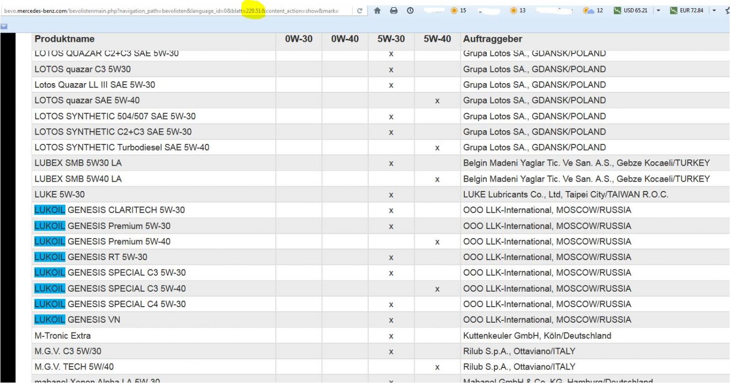Viewport: 730px width, 383px height.
Task: Click the Produktname column header
Action: pyautogui.click(x=65, y=39)
